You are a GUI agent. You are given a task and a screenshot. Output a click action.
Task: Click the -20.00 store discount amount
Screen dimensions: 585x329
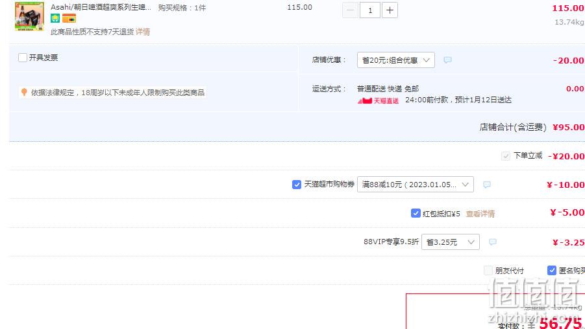click(569, 60)
